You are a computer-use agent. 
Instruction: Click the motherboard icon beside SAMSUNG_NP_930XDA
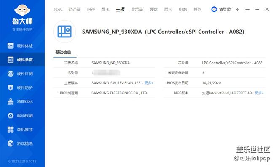coord(64,32)
